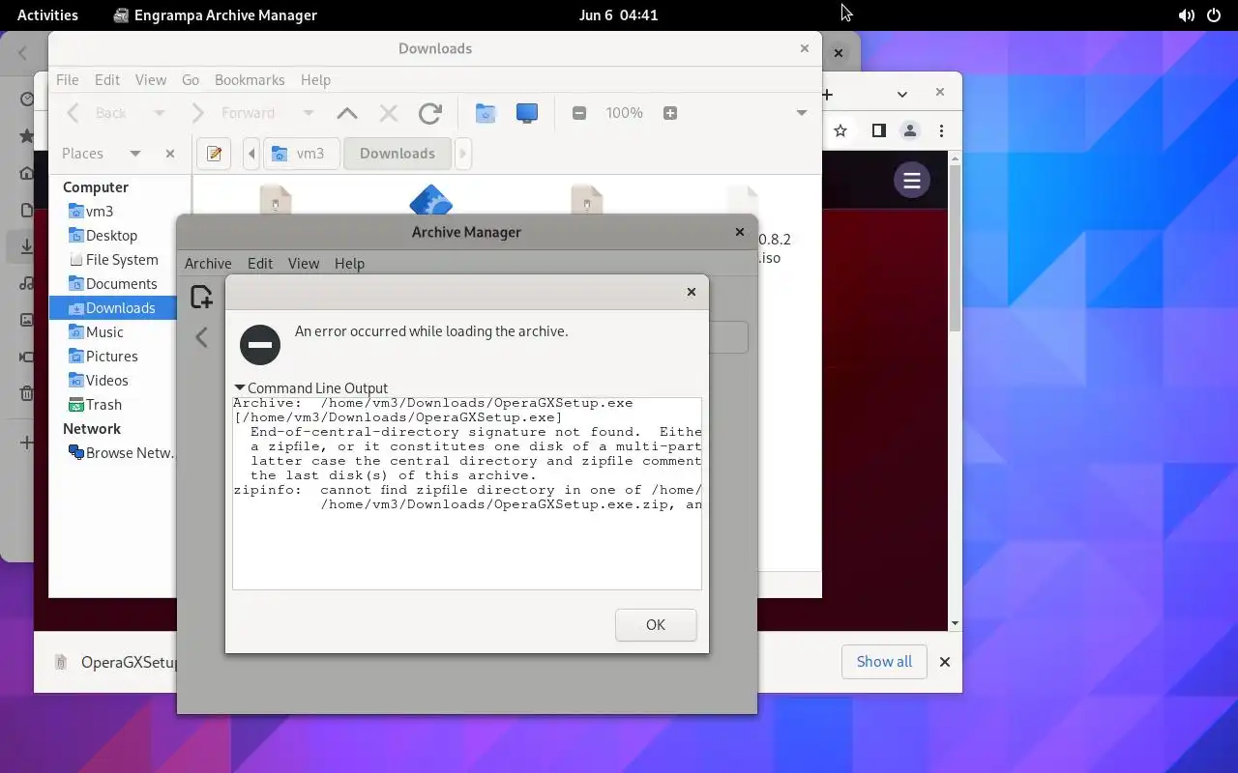Image resolution: width=1238 pixels, height=773 pixels.
Task: Open View menu in Archive Manager
Action: (x=303, y=263)
